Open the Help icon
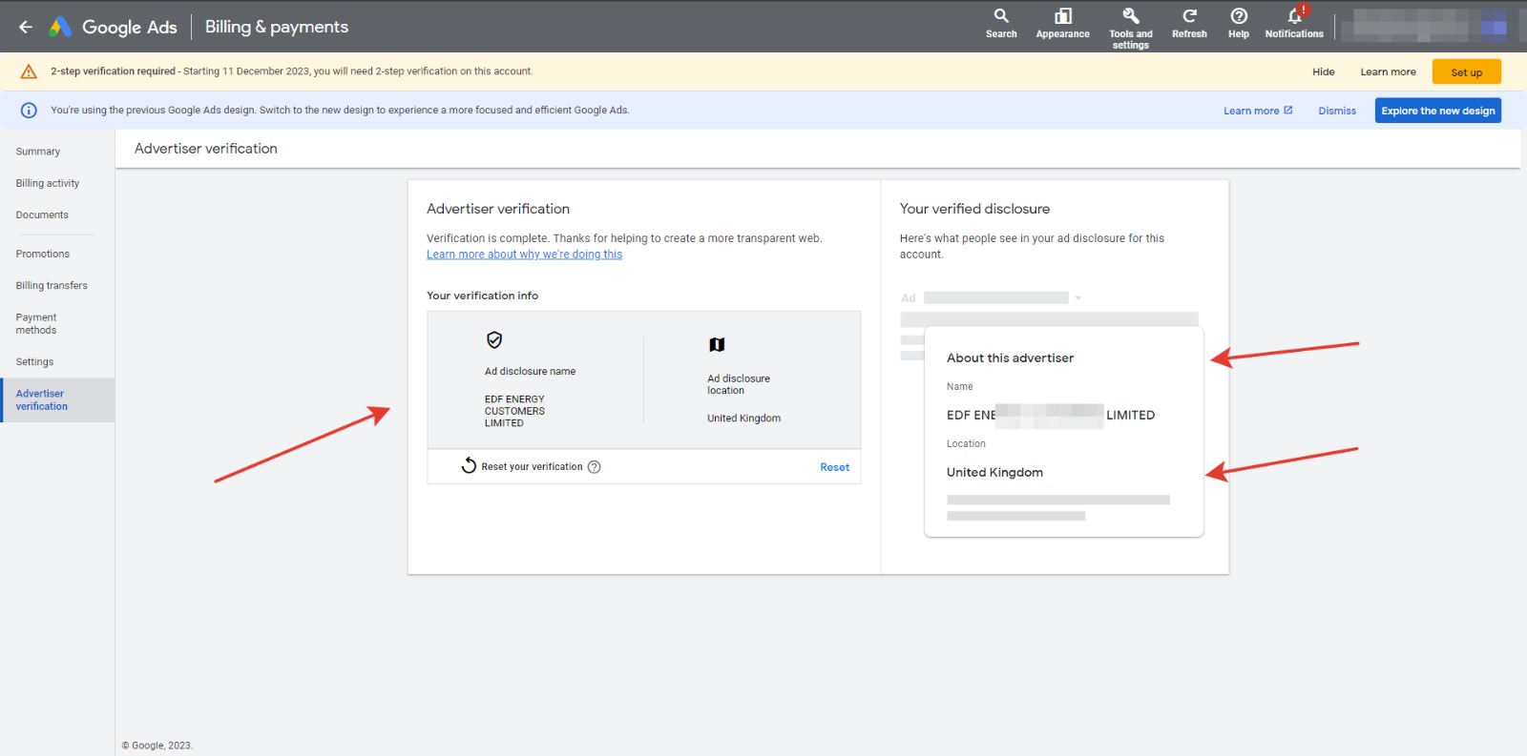The height and width of the screenshot is (756, 1527). (x=1239, y=24)
